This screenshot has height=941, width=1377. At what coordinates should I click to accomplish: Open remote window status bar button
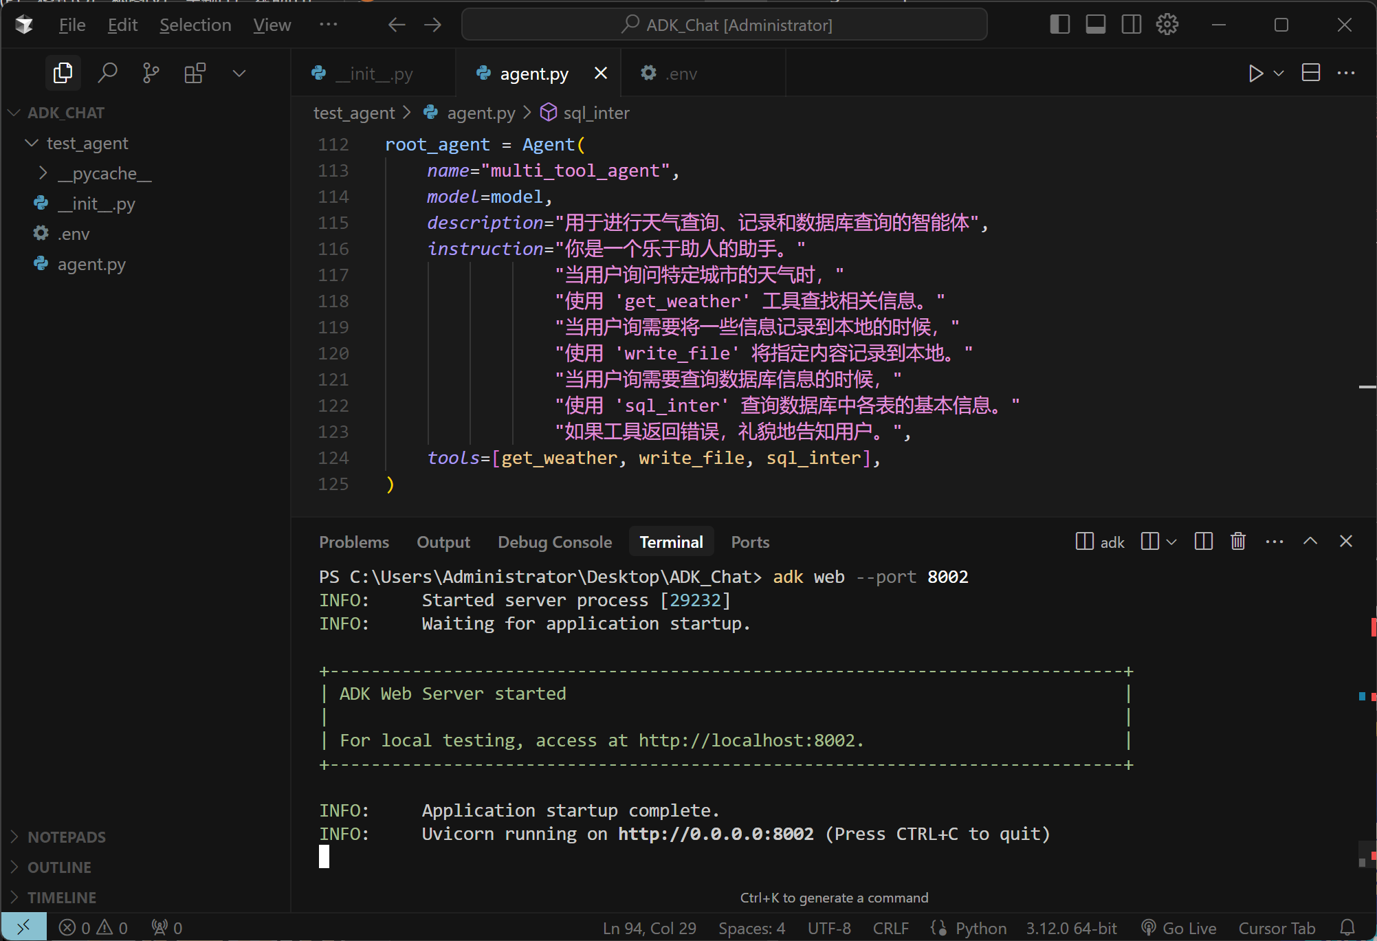(x=24, y=927)
